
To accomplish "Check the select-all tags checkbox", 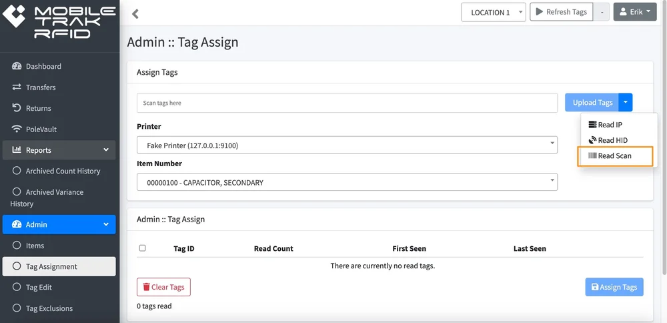I will [143, 248].
